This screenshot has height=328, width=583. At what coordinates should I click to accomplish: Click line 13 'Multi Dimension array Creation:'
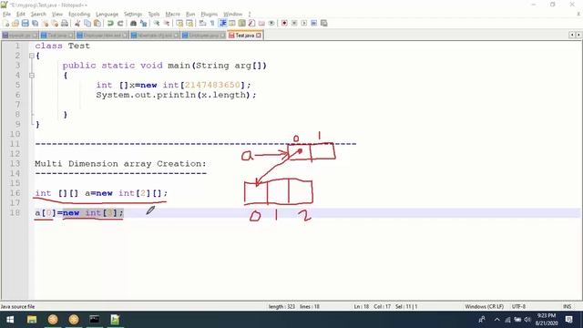point(120,164)
